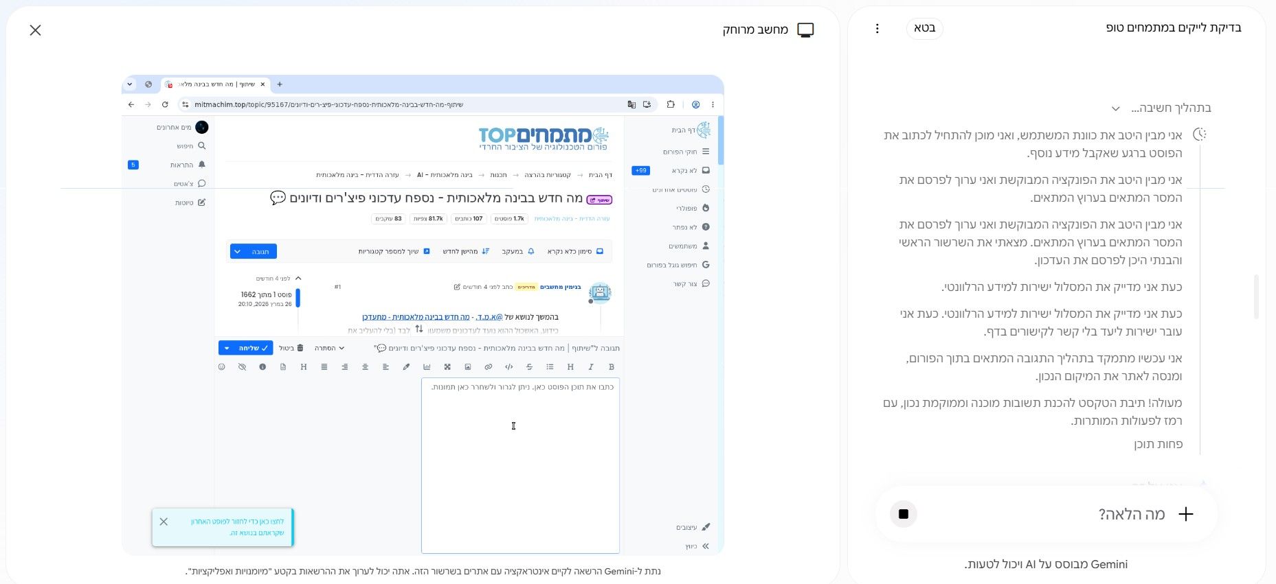Toggle strikethrough formatting in composer
The height and width of the screenshot is (584, 1276).
pos(529,367)
